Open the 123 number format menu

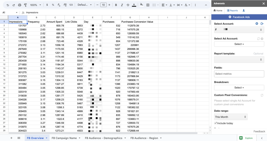71,5
